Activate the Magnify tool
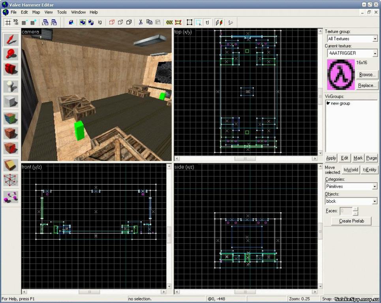This screenshot has width=381, height=303. pyautogui.click(x=11, y=54)
